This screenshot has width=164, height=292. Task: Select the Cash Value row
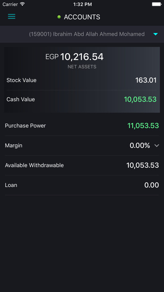(82, 99)
